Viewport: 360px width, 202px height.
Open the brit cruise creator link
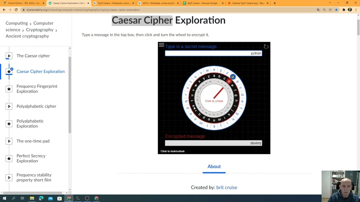[x=226, y=187]
